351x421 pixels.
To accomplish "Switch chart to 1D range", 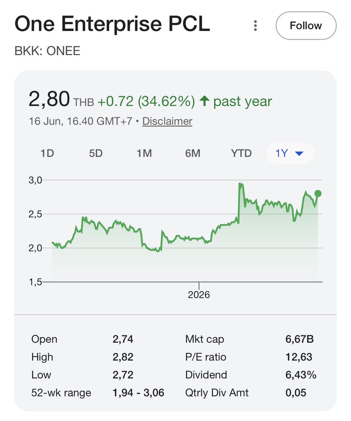I will tap(47, 154).
